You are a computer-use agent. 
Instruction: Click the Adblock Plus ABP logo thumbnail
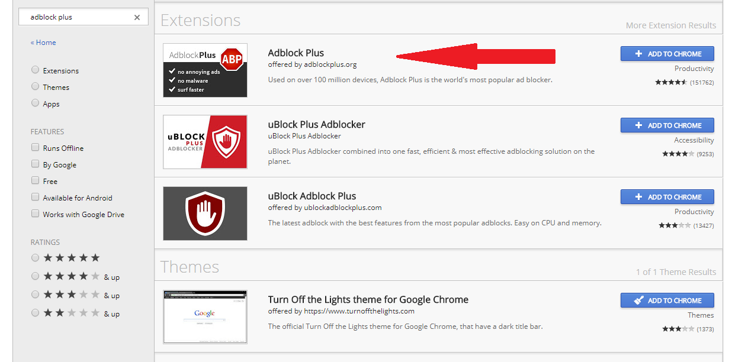click(x=205, y=70)
